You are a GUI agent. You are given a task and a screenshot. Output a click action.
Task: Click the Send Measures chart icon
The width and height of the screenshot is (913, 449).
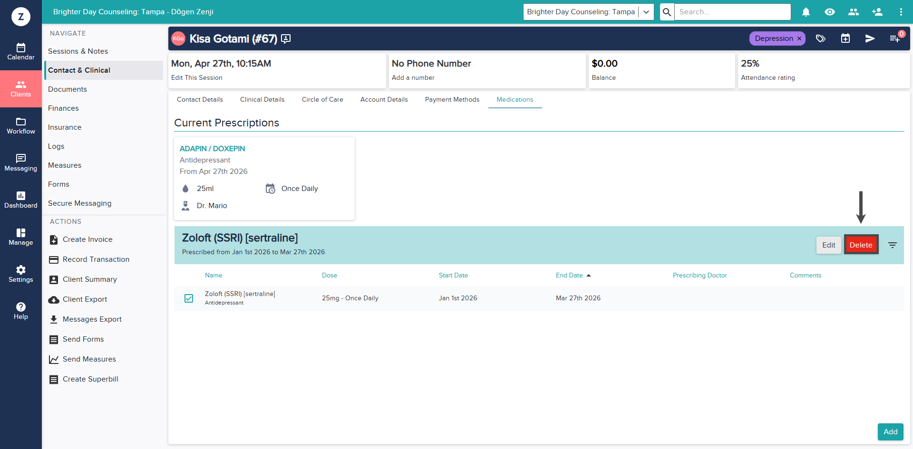click(x=54, y=360)
